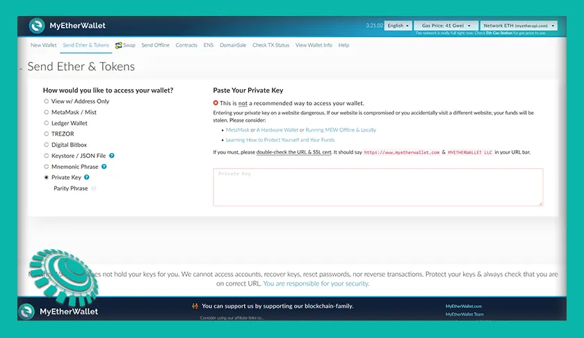Open Send Offline tab

pyautogui.click(x=155, y=45)
